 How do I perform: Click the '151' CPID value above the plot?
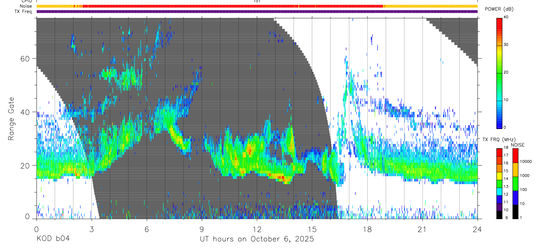pos(257,1)
